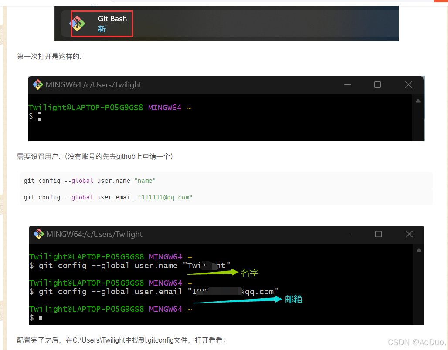Select the Git diamond icon in first terminal title bar
This screenshot has width=448, height=350.
click(x=38, y=84)
